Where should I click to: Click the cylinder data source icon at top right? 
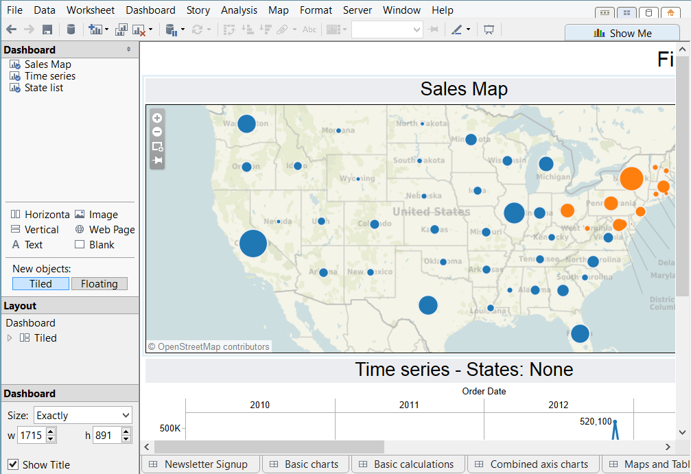pyautogui.click(x=648, y=13)
